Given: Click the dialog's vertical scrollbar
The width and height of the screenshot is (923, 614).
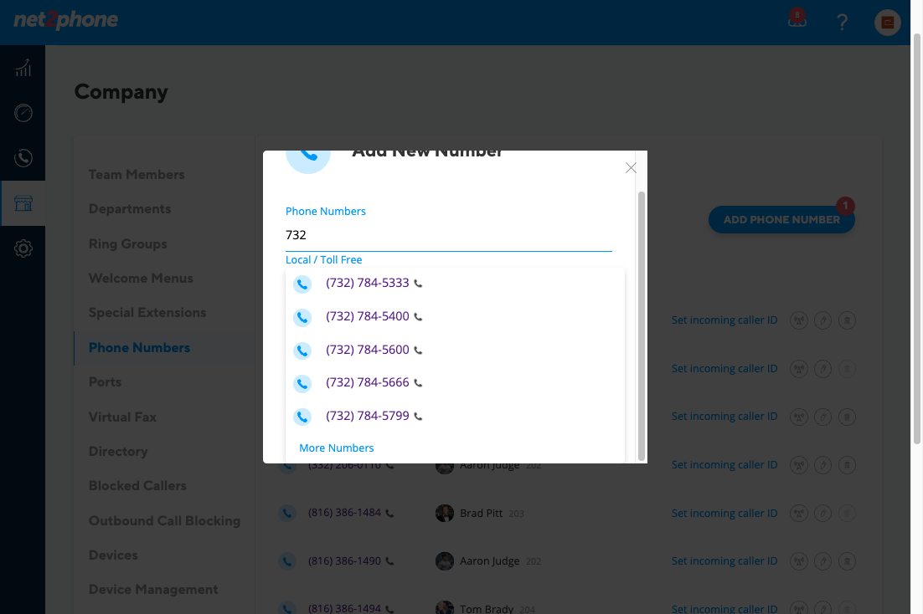Looking at the screenshot, I should (642, 325).
